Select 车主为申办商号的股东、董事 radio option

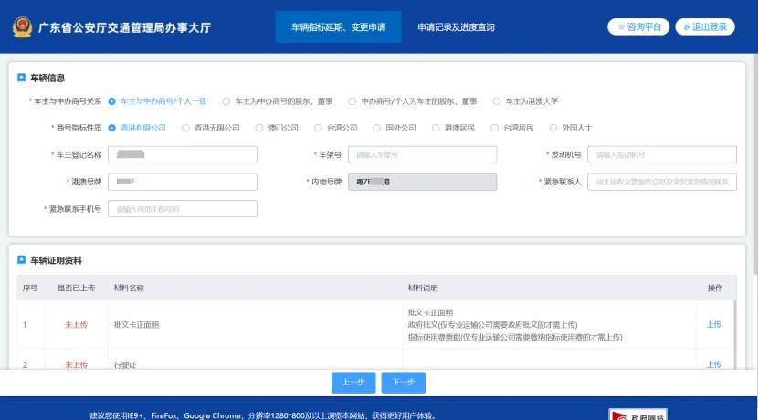coord(226,101)
